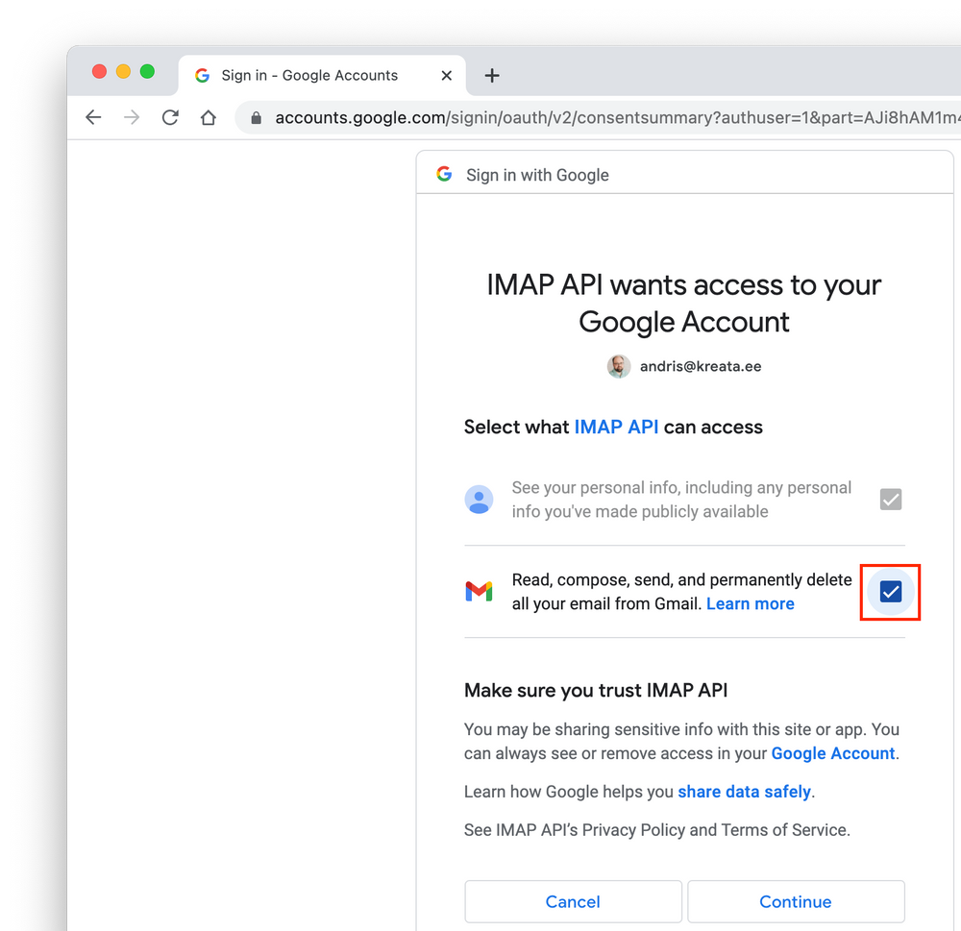Click the Google G in Sign in with Google header
Image resolution: width=961 pixels, height=931 pixels.
click(443, 174)
